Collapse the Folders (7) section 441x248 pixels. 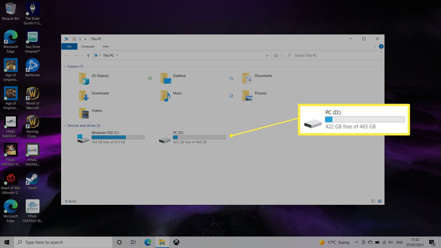65,66
